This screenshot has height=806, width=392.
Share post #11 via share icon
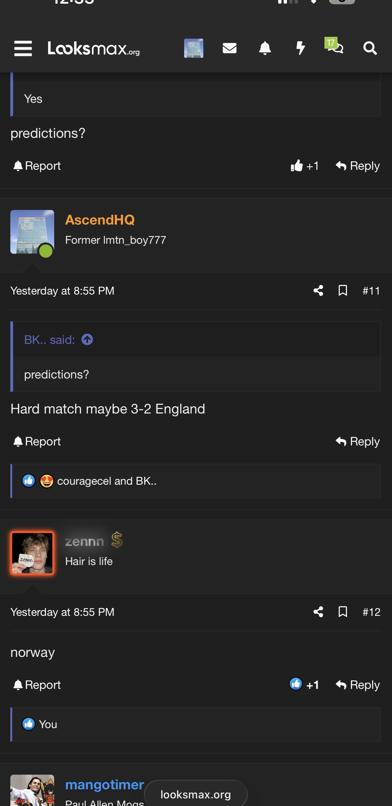(x=318, y=290)
